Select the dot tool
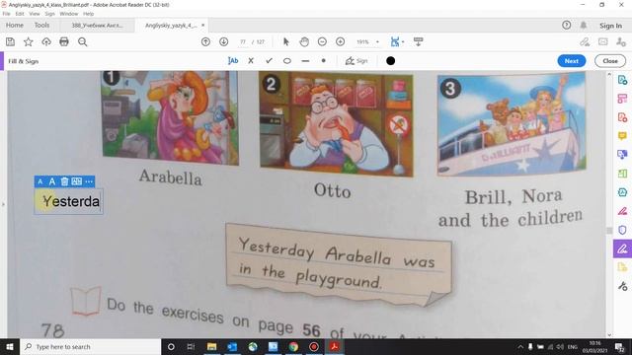The width and height of the screenshot is (632, 355). click(x=323, y=61)
